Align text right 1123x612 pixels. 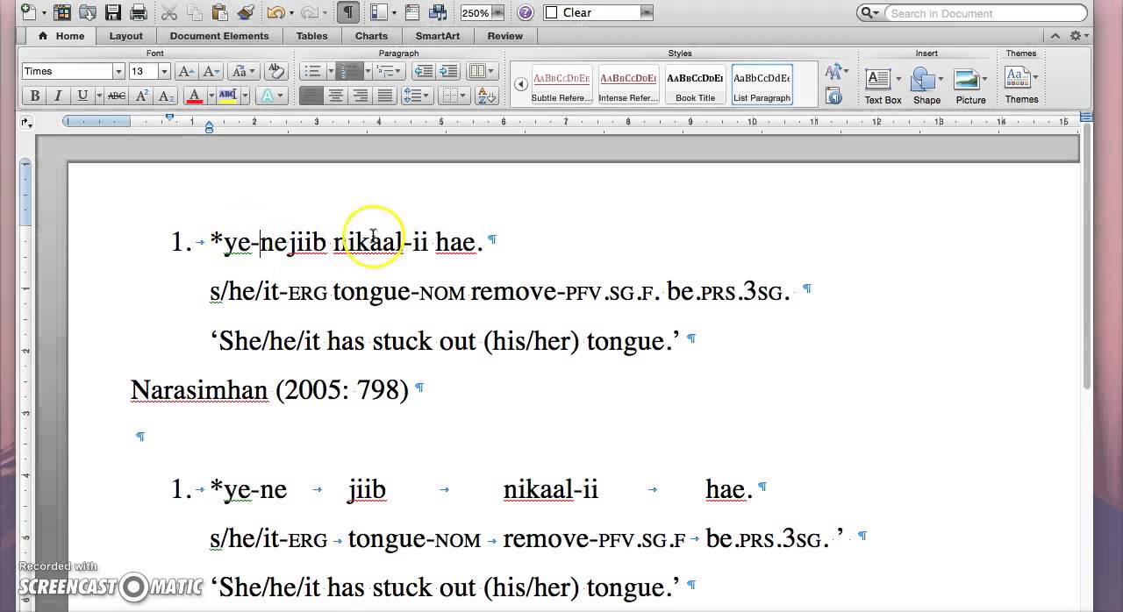pyautogui.click(x=360, y=96)
